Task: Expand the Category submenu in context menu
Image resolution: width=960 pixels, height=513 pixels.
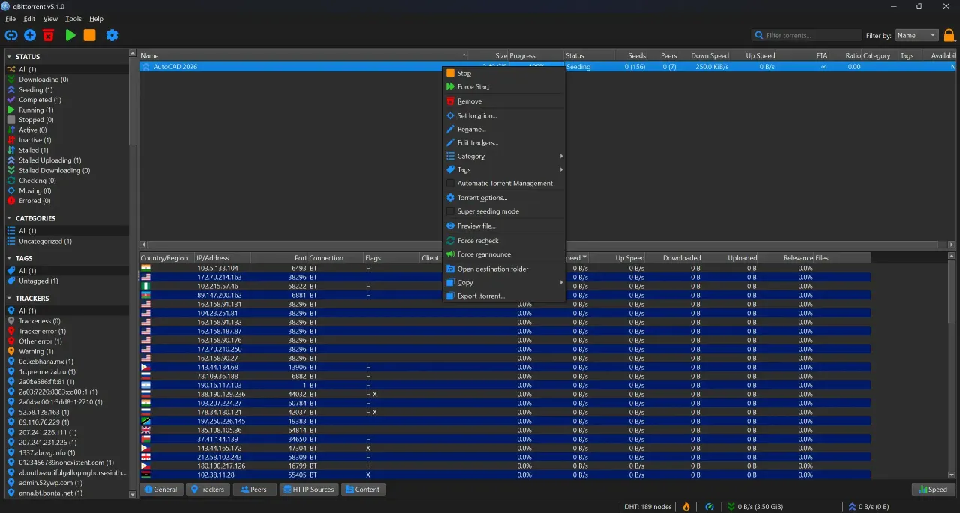Action: pos(503,157)
